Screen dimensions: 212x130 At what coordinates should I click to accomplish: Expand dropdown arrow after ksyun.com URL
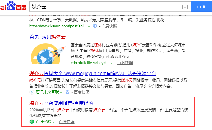(x=89, y=27)
